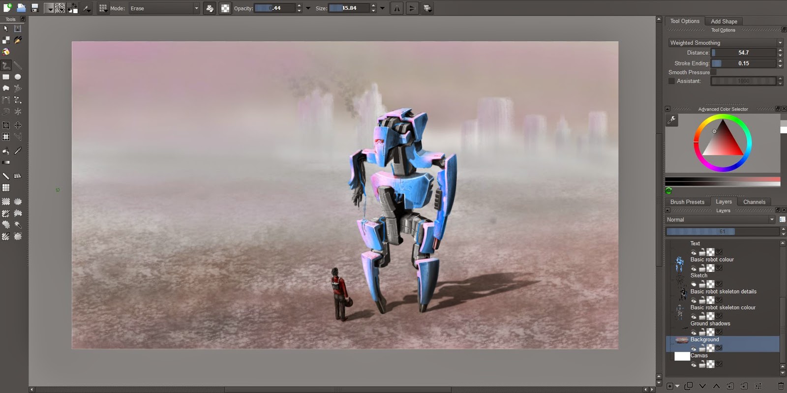Viewport: 787px width, 393px height.
Task: Open layer properties in the Layers panel
Action: point(758,386)
